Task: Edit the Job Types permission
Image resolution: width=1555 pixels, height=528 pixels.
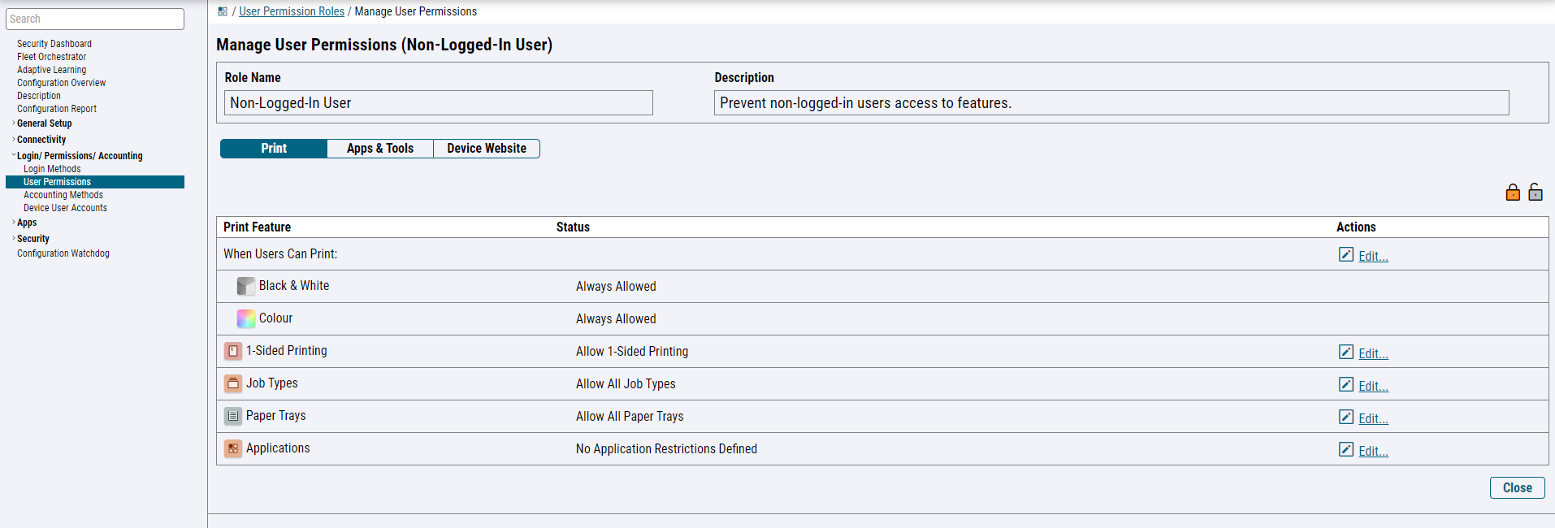Action: [1372, 386]
